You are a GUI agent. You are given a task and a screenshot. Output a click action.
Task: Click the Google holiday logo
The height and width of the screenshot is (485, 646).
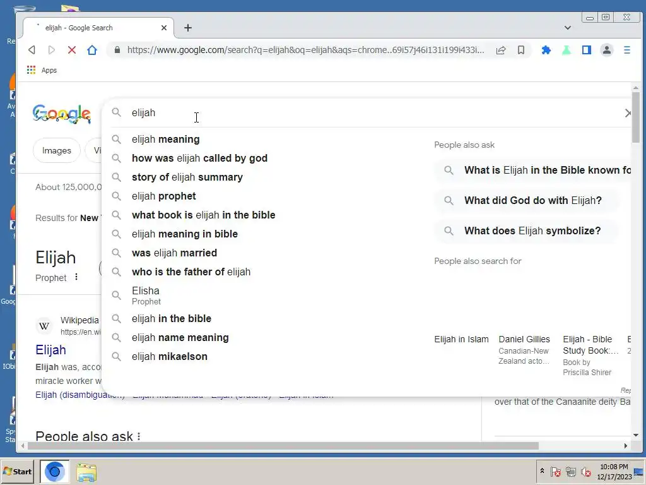pos(62,114)
